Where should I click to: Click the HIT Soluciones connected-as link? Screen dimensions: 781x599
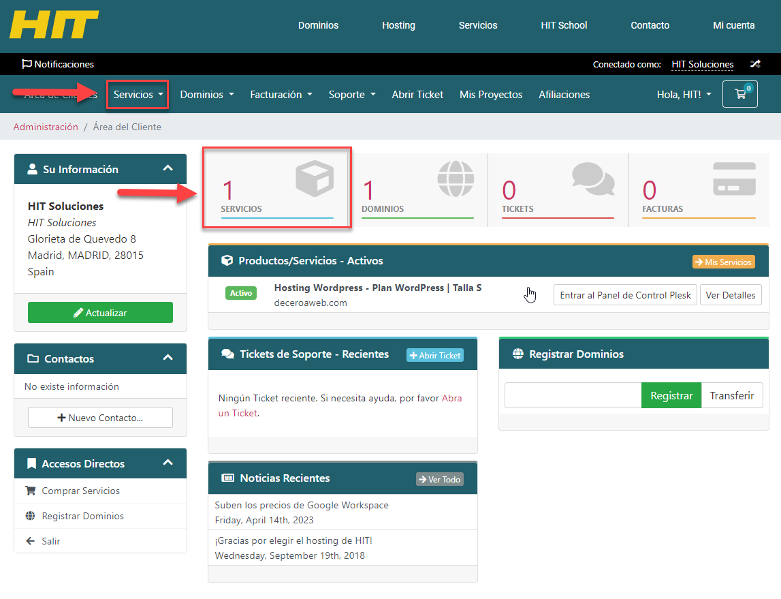(x=702, y=64)
